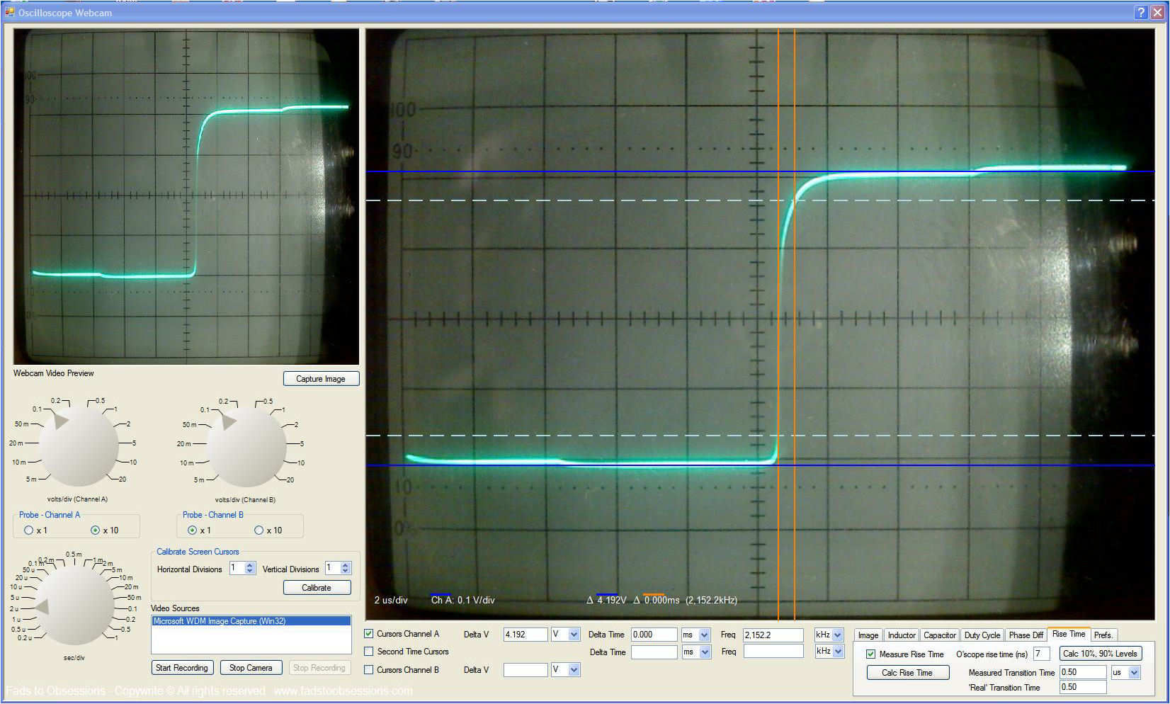1170x704 pixels.
Task: Switch to the Duty Cycle tab
Action: 982,635
